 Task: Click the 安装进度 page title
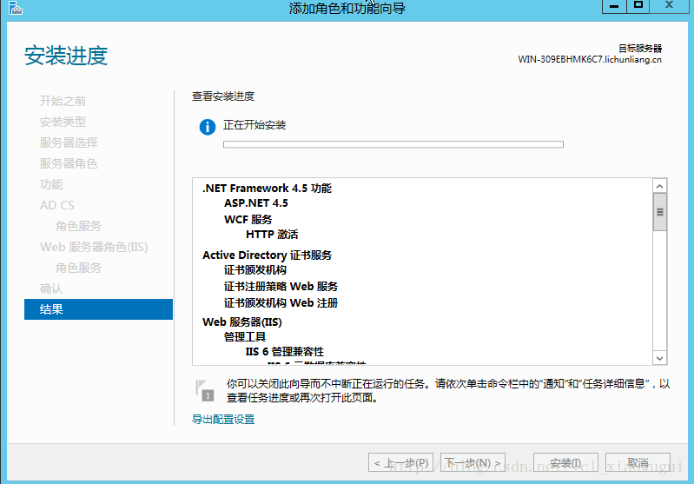click(66, 56)
